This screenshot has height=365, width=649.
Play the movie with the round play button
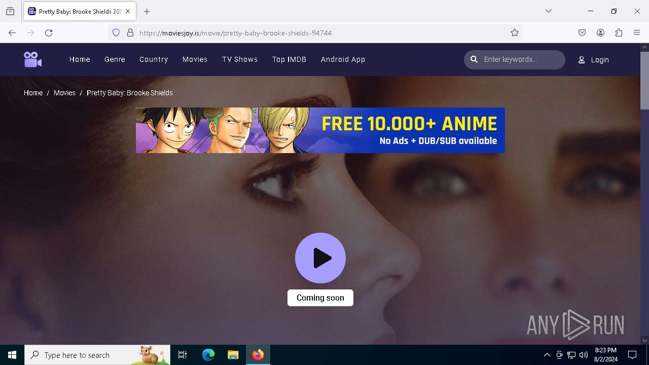click(320, 258)
